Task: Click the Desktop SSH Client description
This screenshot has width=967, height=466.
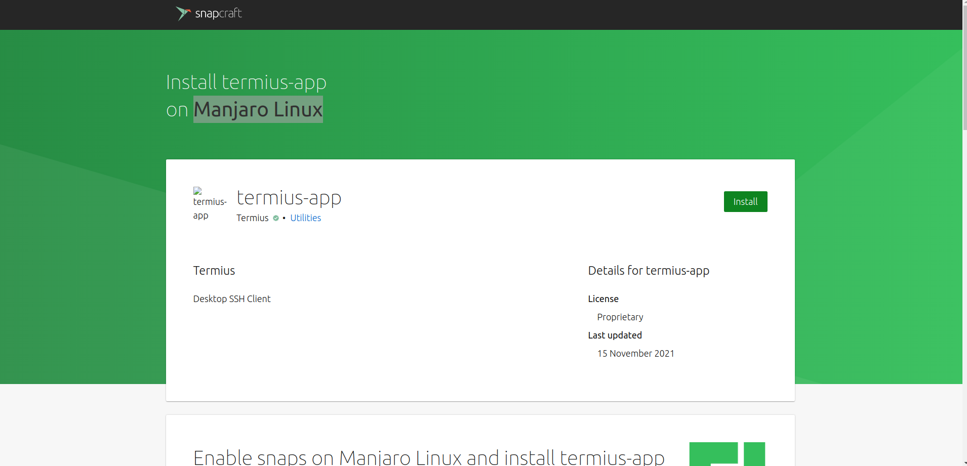Action: pos(231,299)
